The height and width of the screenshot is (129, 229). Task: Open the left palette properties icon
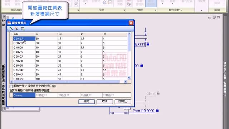[x=4, y=25]
